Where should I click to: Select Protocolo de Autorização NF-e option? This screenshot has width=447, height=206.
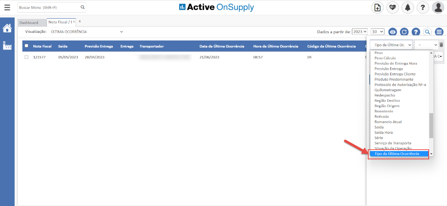(399, 85)
